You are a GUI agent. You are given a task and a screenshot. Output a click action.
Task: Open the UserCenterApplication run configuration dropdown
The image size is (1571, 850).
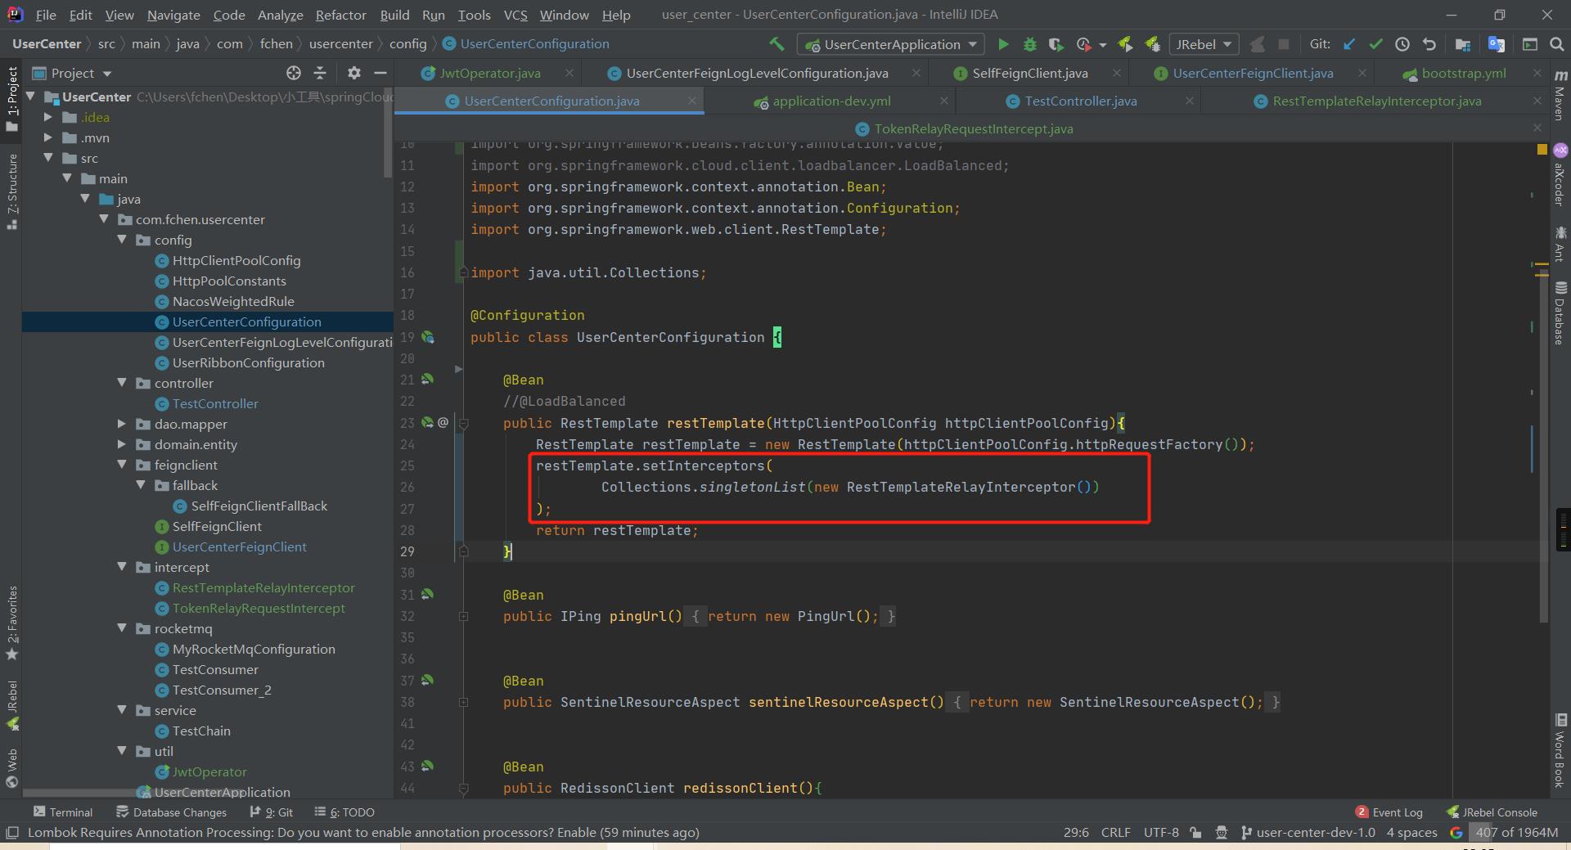(x=891, y=44)
